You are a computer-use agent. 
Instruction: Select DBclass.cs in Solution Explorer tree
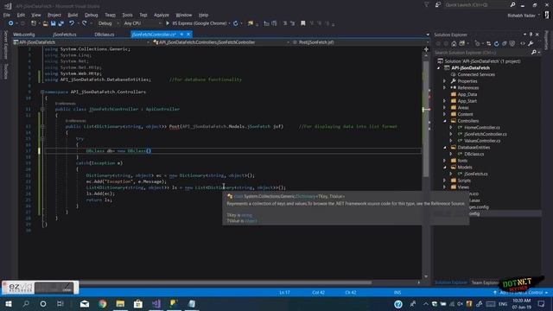pyautogui.click(x=474, y=154)
